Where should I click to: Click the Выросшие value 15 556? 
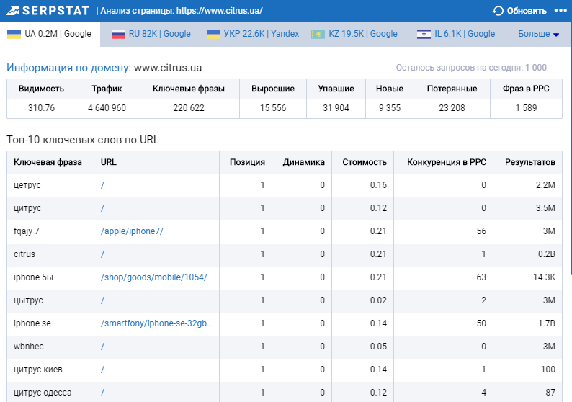click(273, 108)
